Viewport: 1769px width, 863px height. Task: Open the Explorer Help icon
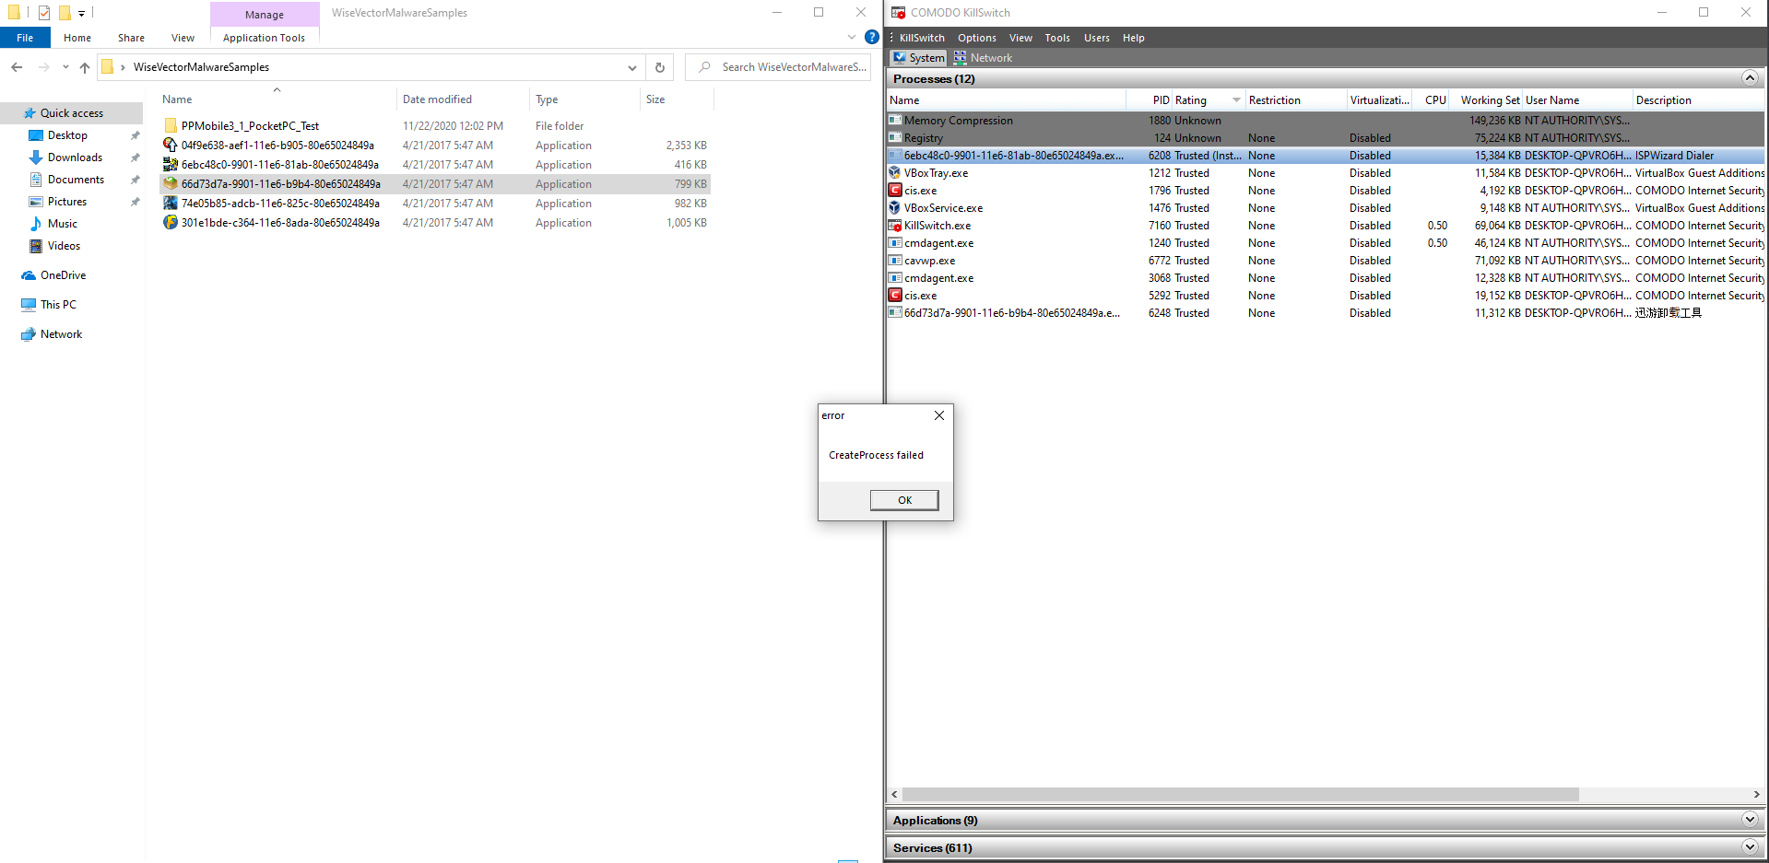point(872,38)
